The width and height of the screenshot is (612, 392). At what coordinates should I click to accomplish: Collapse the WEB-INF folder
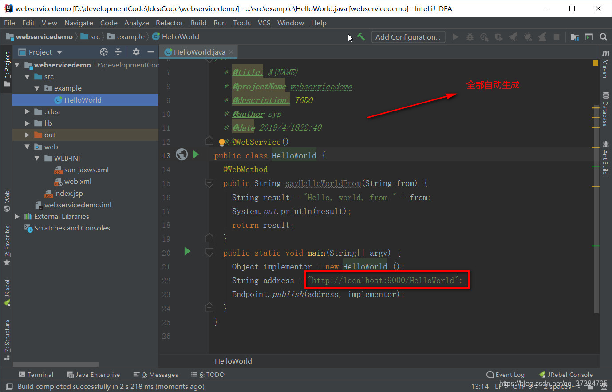(x=37, y=158)
